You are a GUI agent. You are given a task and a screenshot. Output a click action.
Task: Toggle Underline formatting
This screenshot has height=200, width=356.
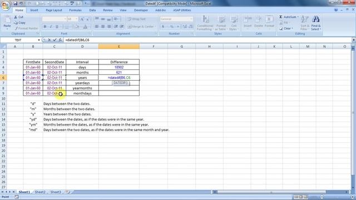point(57,27)
